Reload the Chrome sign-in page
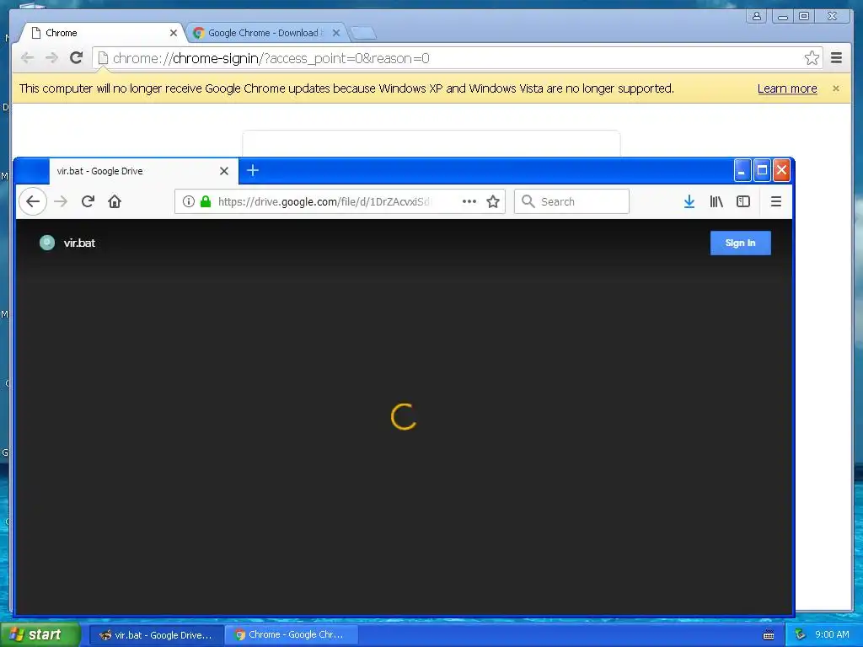 pyautogui.click(x=77, y=57)
